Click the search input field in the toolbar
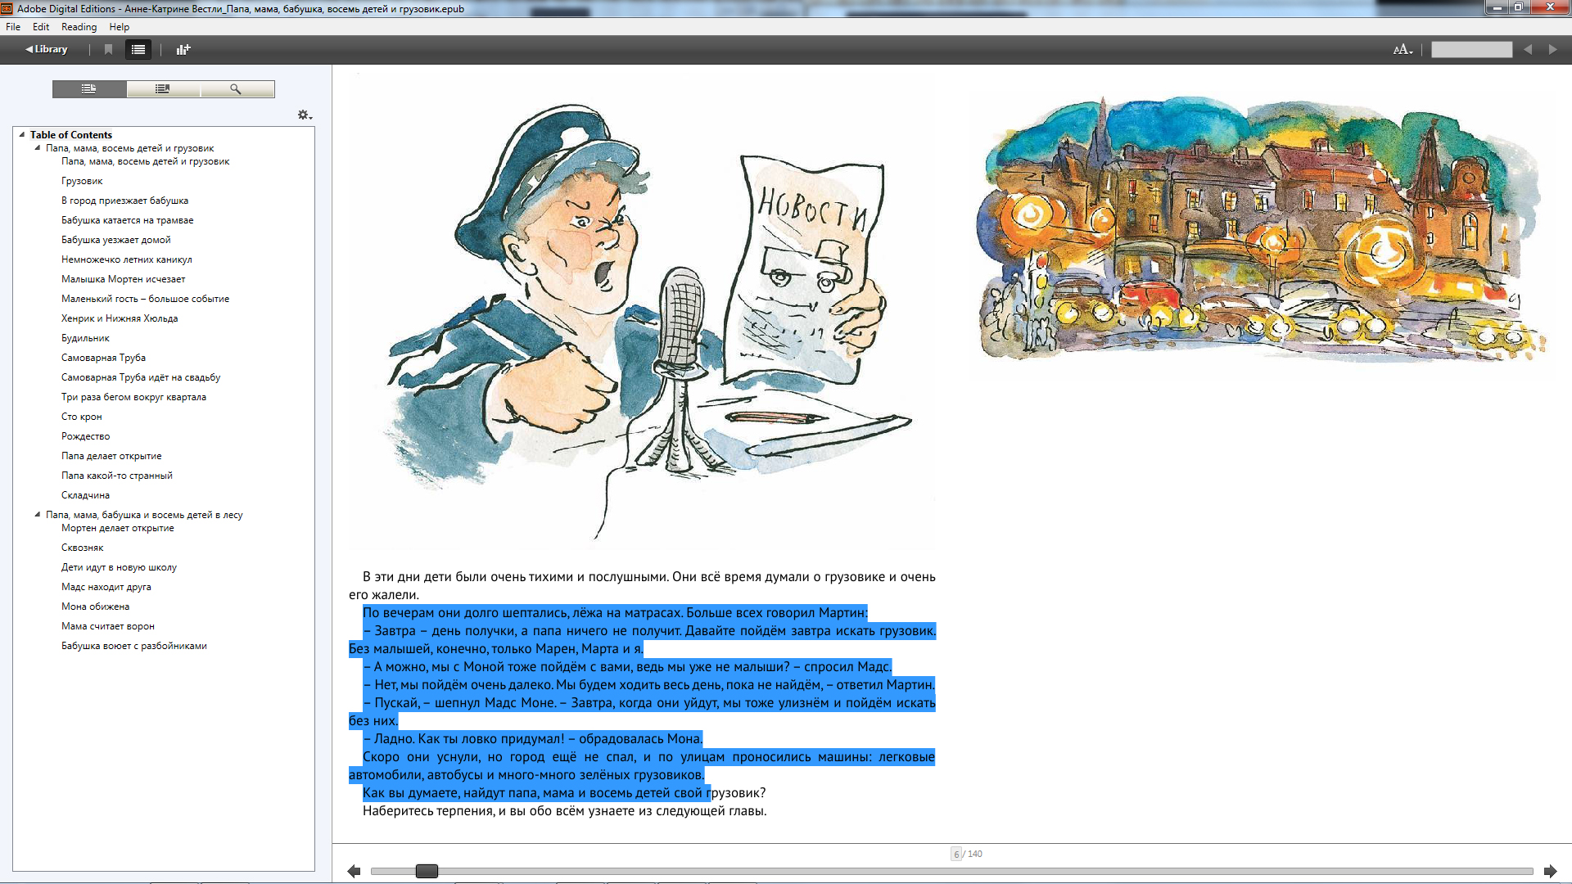 coord(1470,50)
